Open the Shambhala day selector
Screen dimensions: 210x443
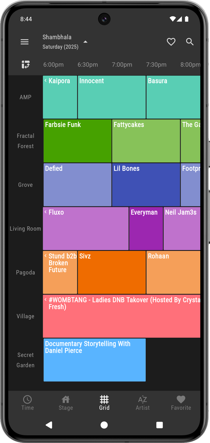[85, 41]
